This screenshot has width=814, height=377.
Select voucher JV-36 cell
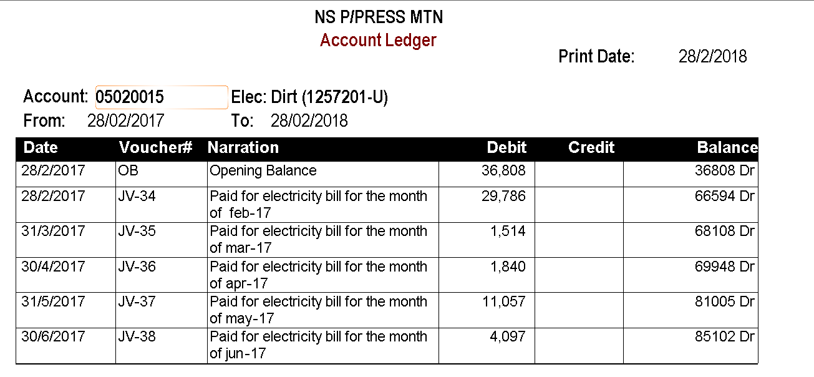(x=137, y=267)
